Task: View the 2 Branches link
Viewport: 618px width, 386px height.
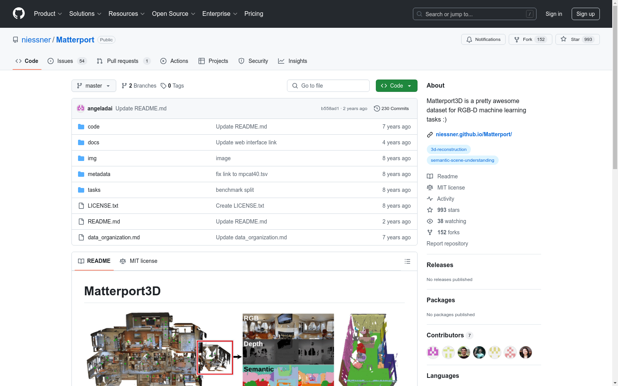Action: [x=139, y=86]
